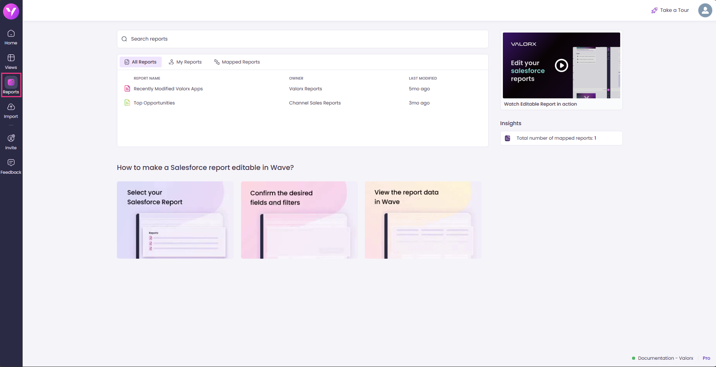
Task: Open Views from the sidebar
Action: coord(11,62)
